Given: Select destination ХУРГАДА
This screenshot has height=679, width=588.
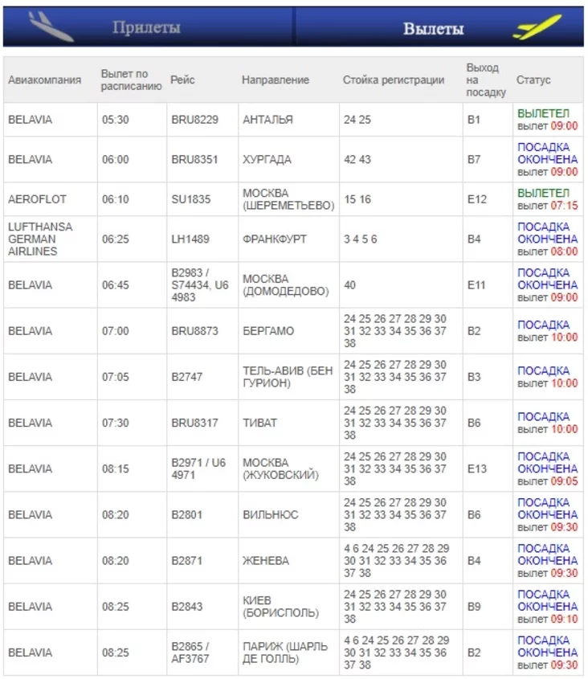Looking at the screenshot, I should point(267,159).
